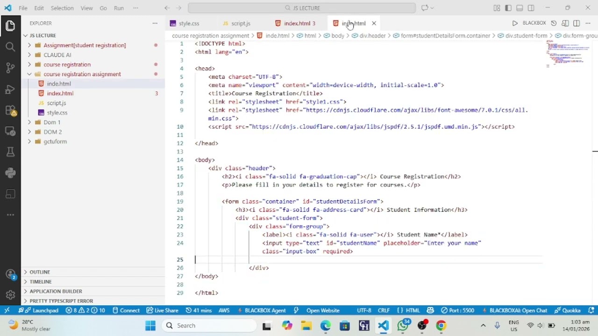This screenshot has height=336, width=598.
Task: Open Customize Layout in title bar
Action: click(x=497, y=8)
